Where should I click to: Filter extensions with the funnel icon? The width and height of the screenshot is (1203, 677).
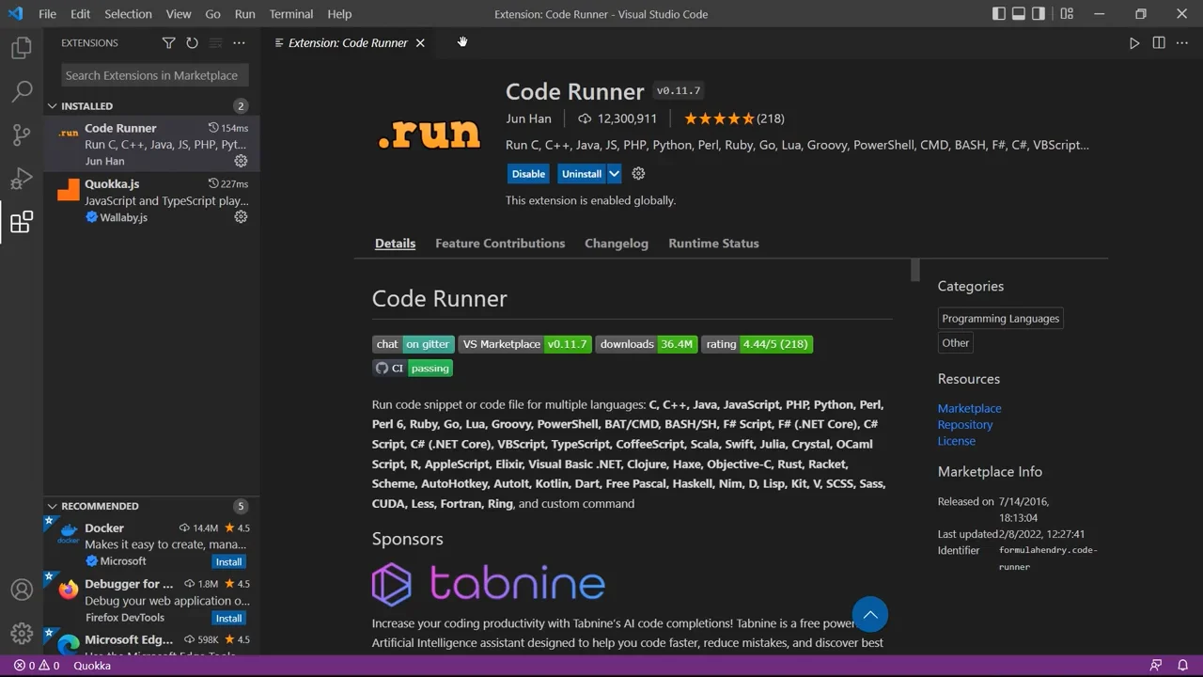pyautogui.click(x=169, y=43)
